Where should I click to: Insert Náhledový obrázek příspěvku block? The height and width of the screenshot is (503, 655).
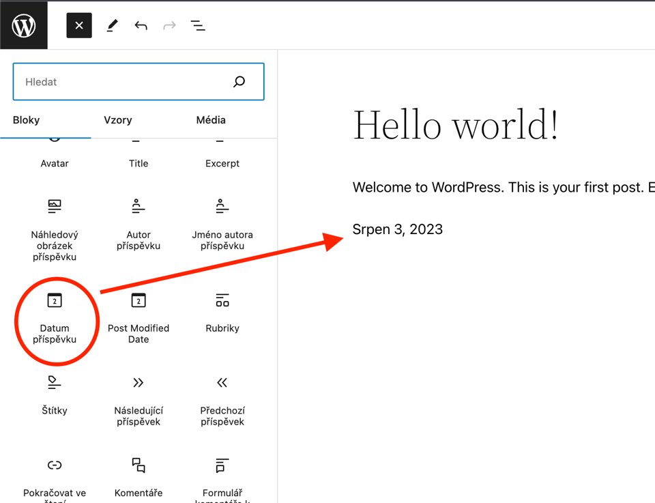click(55, 230)
